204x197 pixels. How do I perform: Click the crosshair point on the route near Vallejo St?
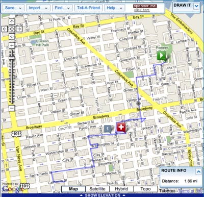[x=138, y=103]
